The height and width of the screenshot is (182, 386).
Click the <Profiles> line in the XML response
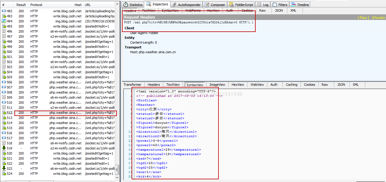tap(147, 100)
